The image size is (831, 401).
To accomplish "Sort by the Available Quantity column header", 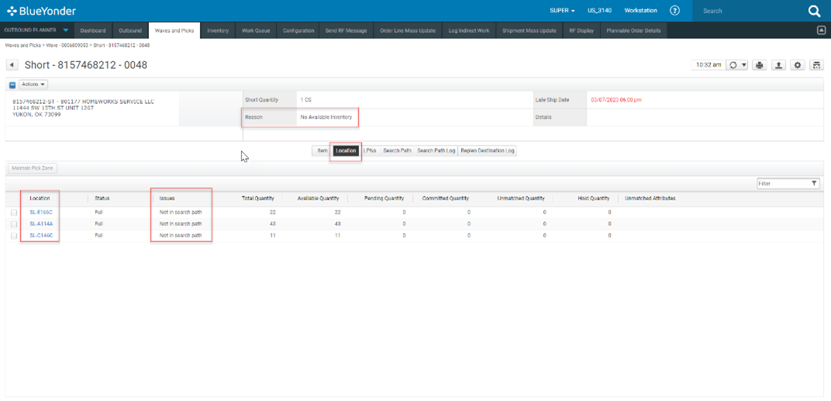I will [x=318, y=198].
